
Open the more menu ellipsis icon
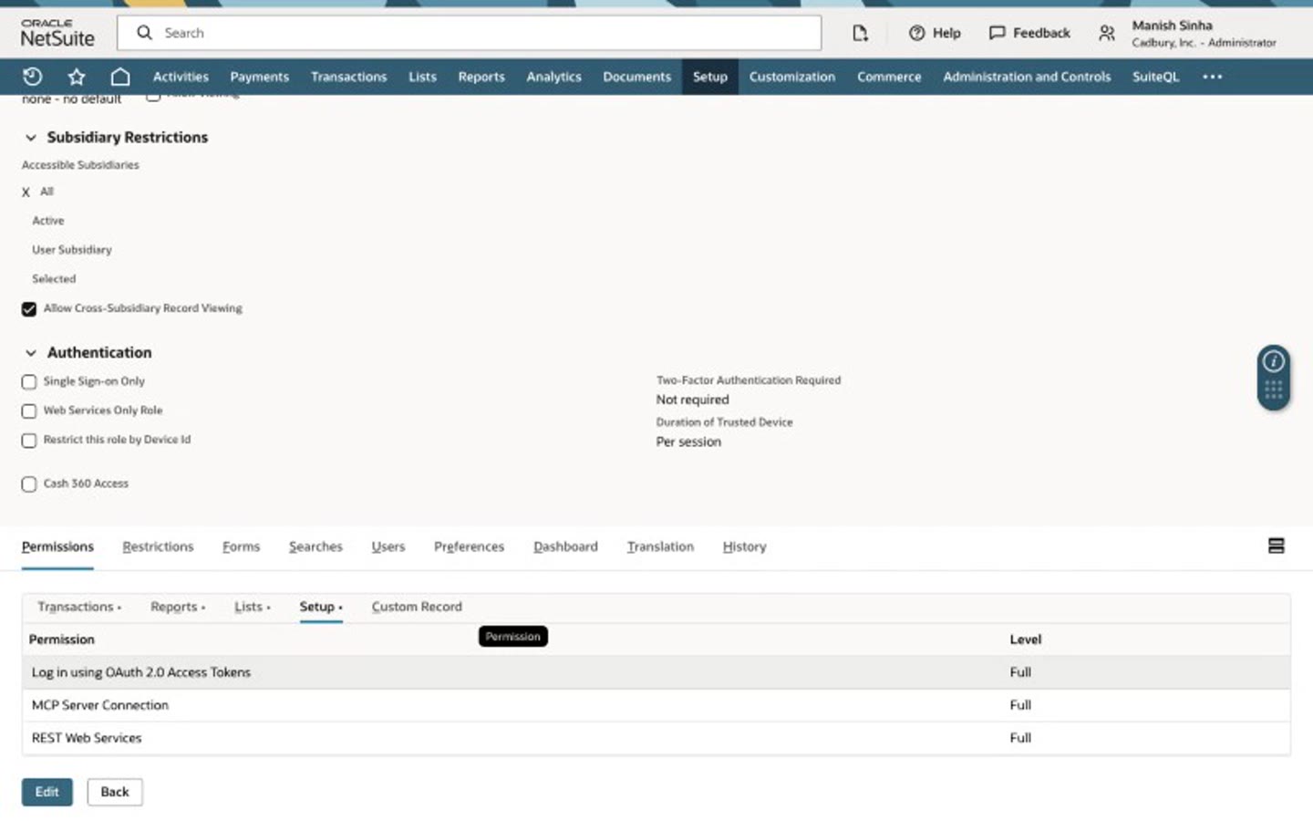click(x=1212, y=77)
